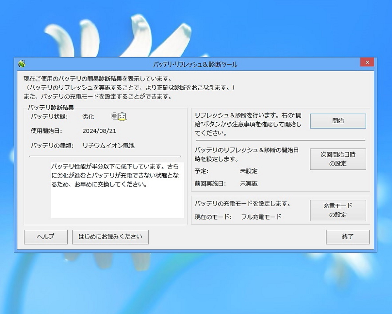
Task: Click the 未実施 last run value
Action: 249,184
